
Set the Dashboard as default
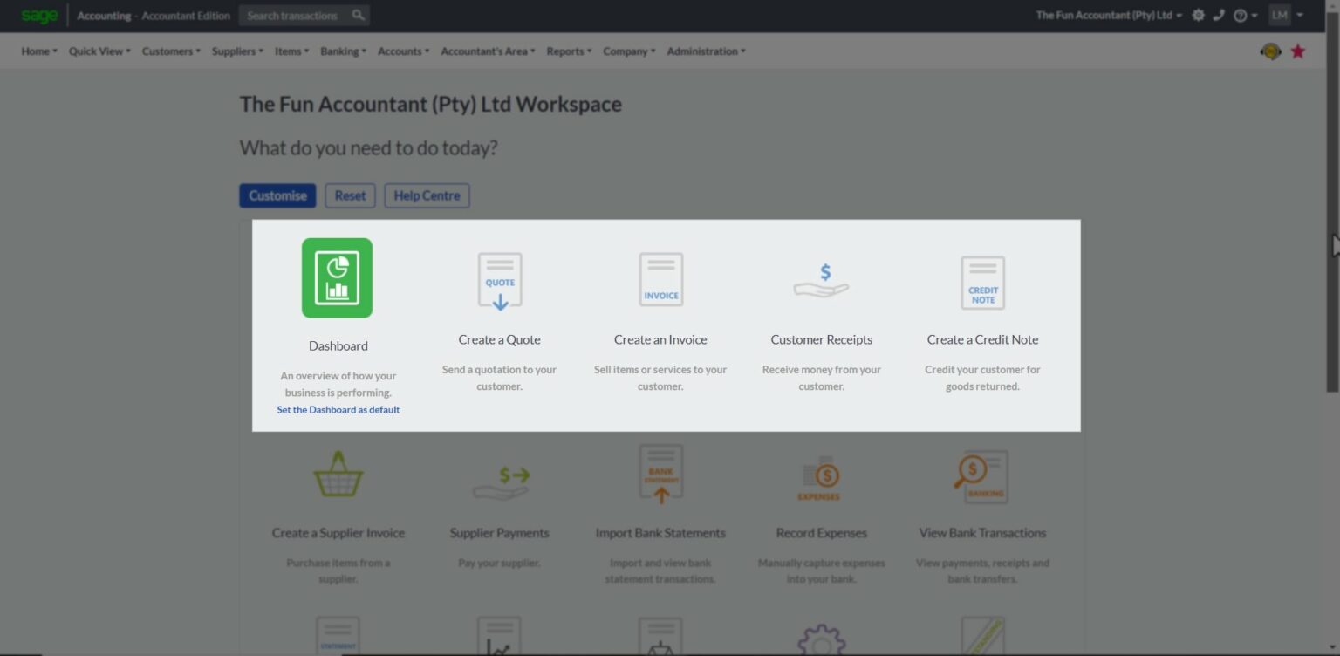pyautogui.click(x=338, y=409)
